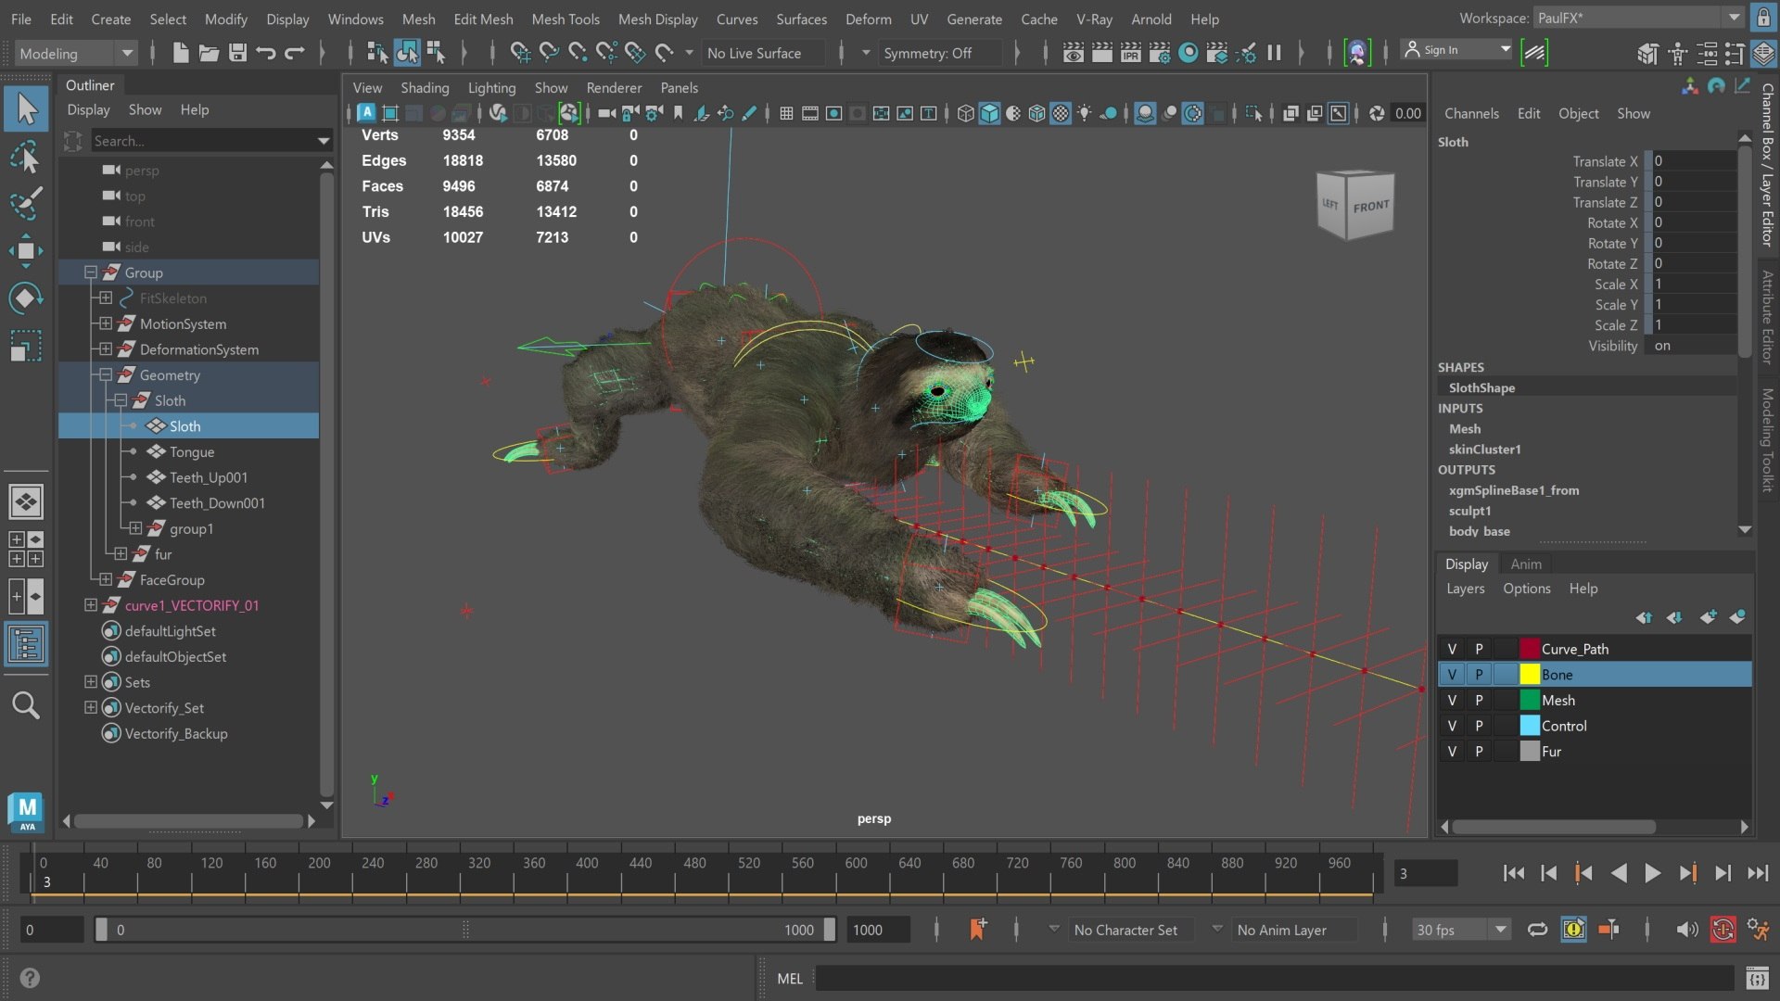Pick the Rotate tool in toolbox

coord(26,298)
